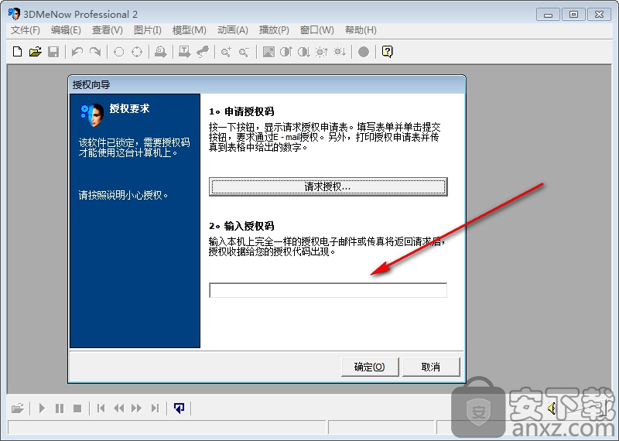The height and width of the screenshot is (441, 619).
Task: Open the 窗口(W) menu
Action: (317, 30)
